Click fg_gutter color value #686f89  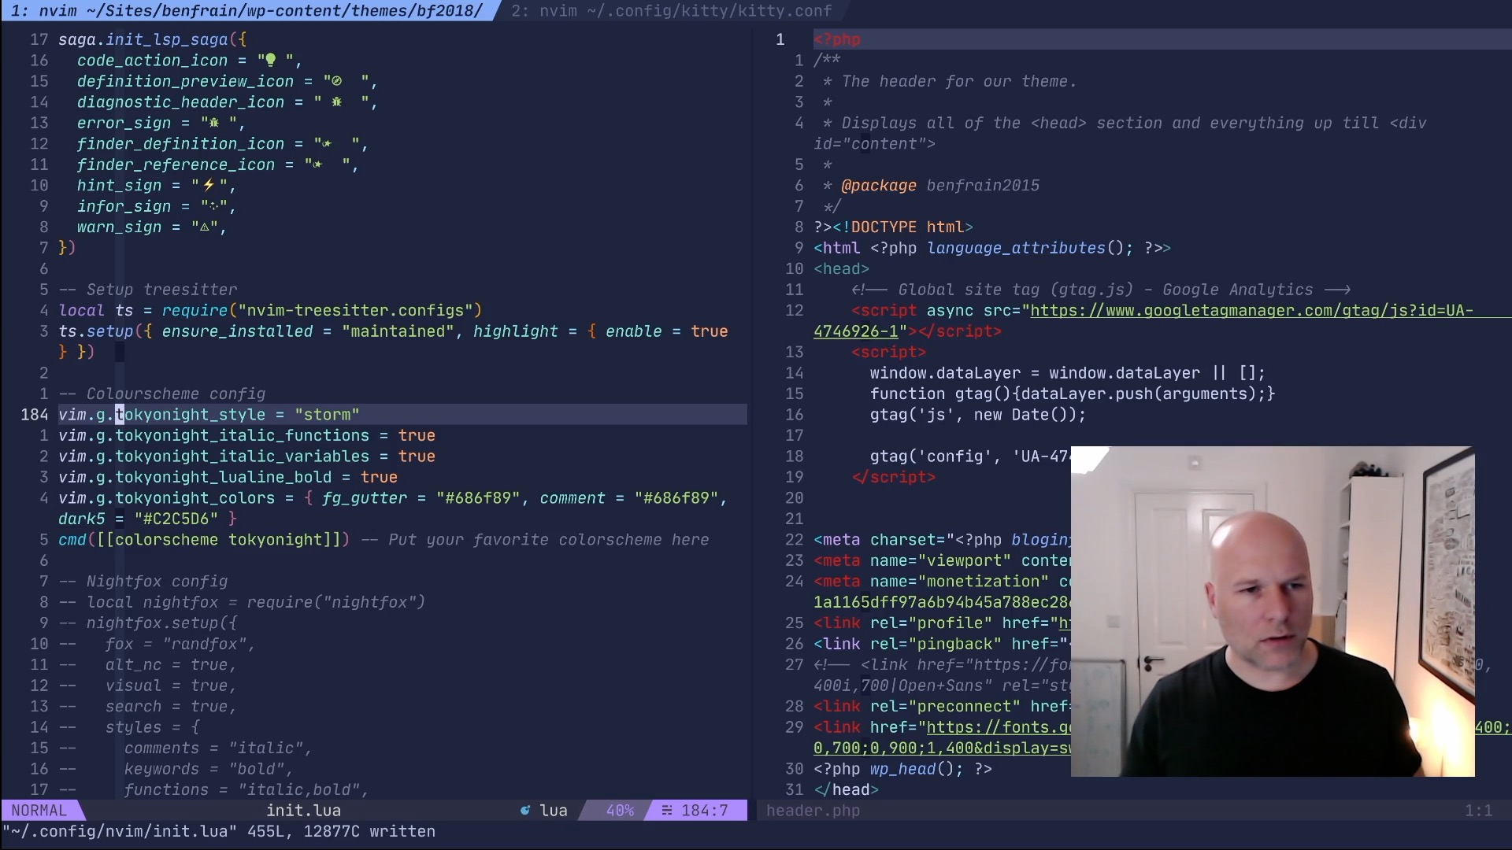(479, 498)
